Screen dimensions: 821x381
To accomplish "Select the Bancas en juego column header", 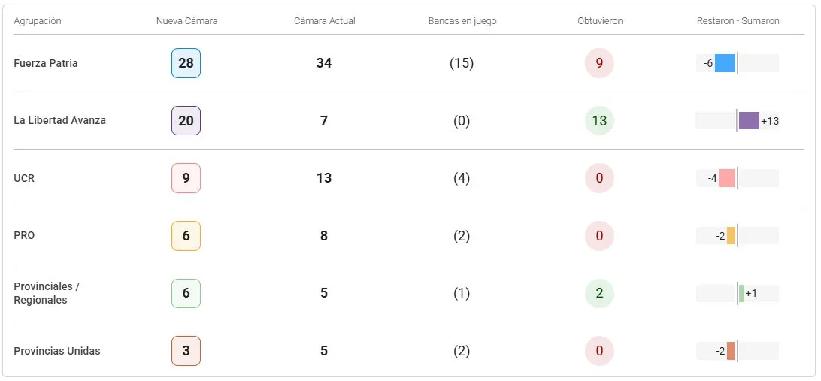I will (x=462, y=21).
